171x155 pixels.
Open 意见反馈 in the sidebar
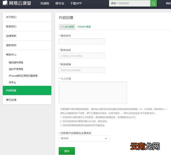pyautogui.click(x=27, y=100)
